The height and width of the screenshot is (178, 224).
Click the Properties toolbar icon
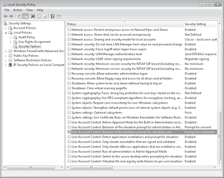tap(39, 16)
